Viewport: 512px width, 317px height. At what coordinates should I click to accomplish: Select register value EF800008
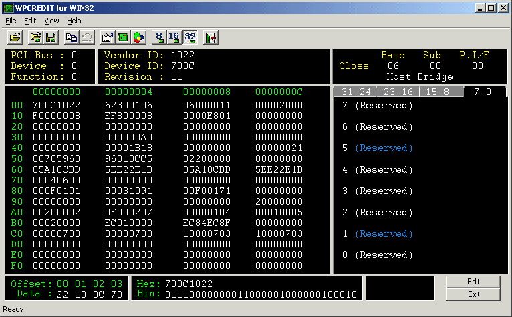click(x=128, y=116)
